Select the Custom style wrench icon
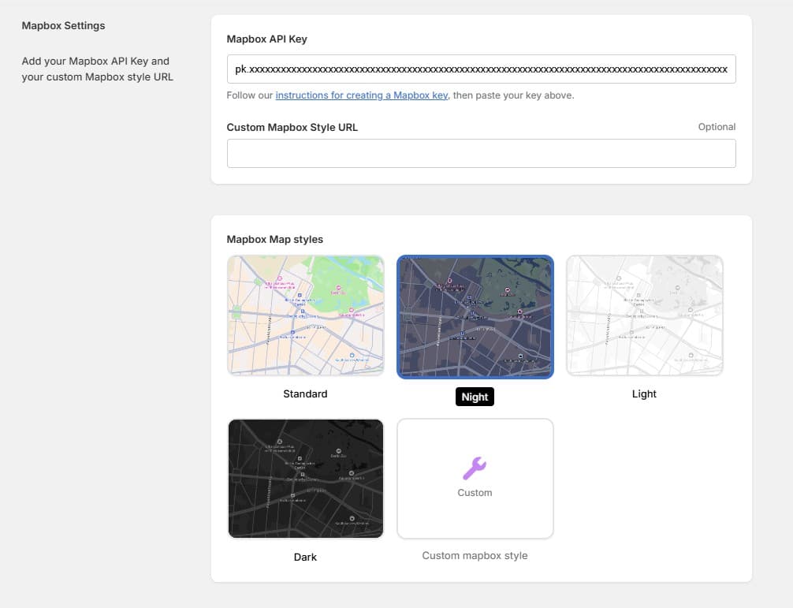The width and height of the screenshot is (793, 608). [x=474, y=467]
